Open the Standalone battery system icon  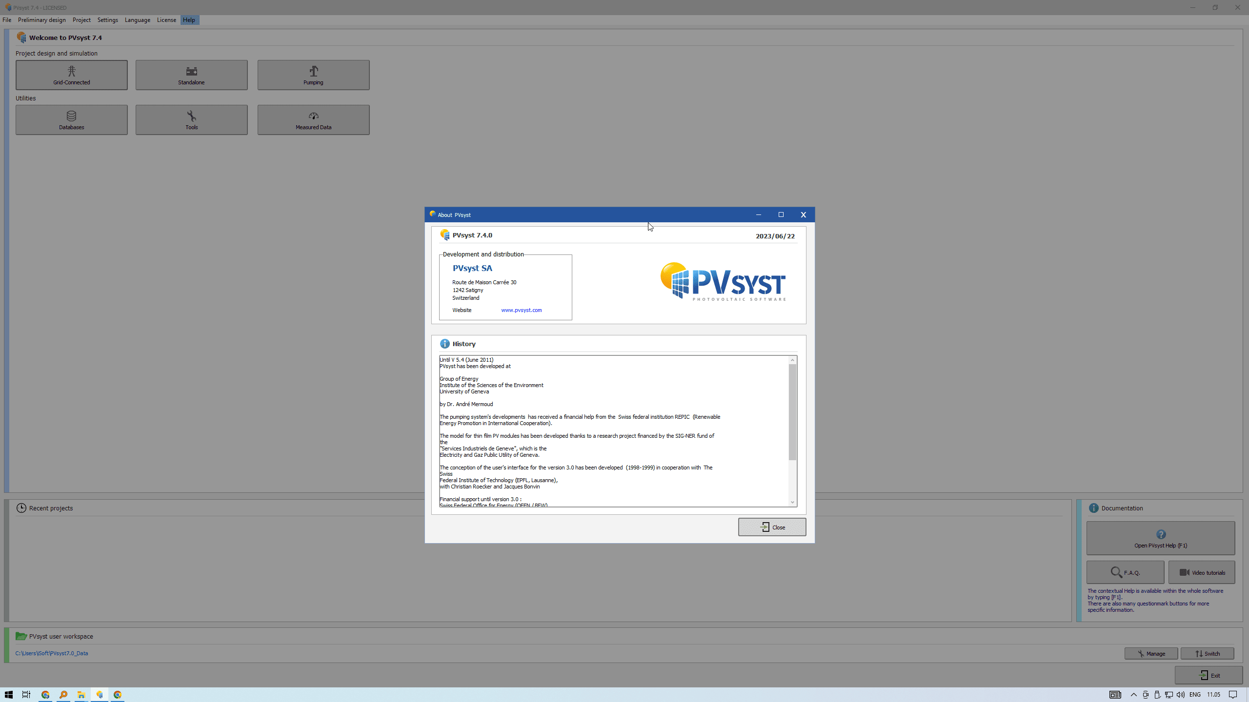pyautogui.click(x=191, y=72)
